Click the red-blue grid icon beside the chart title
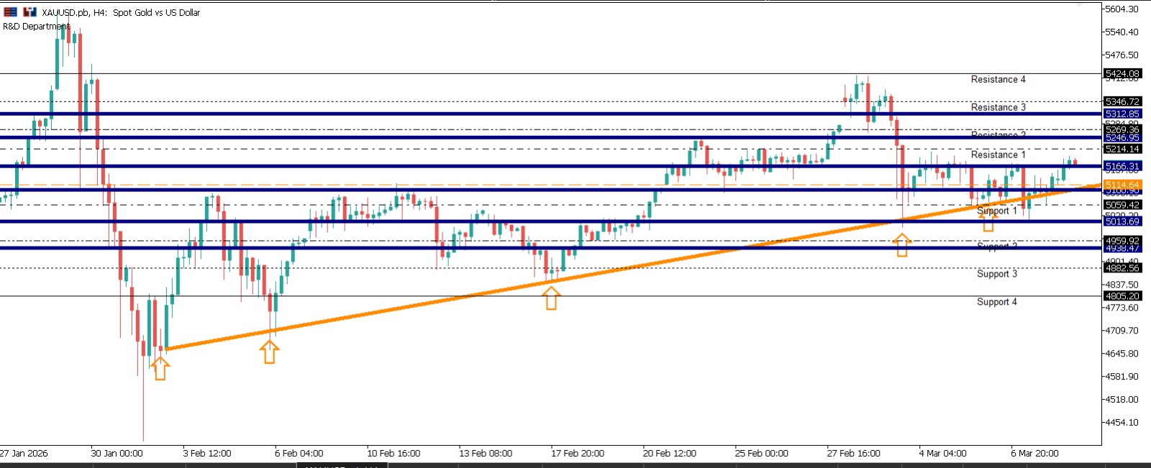Screen dimensions: 1151x468 click(10, 12)
